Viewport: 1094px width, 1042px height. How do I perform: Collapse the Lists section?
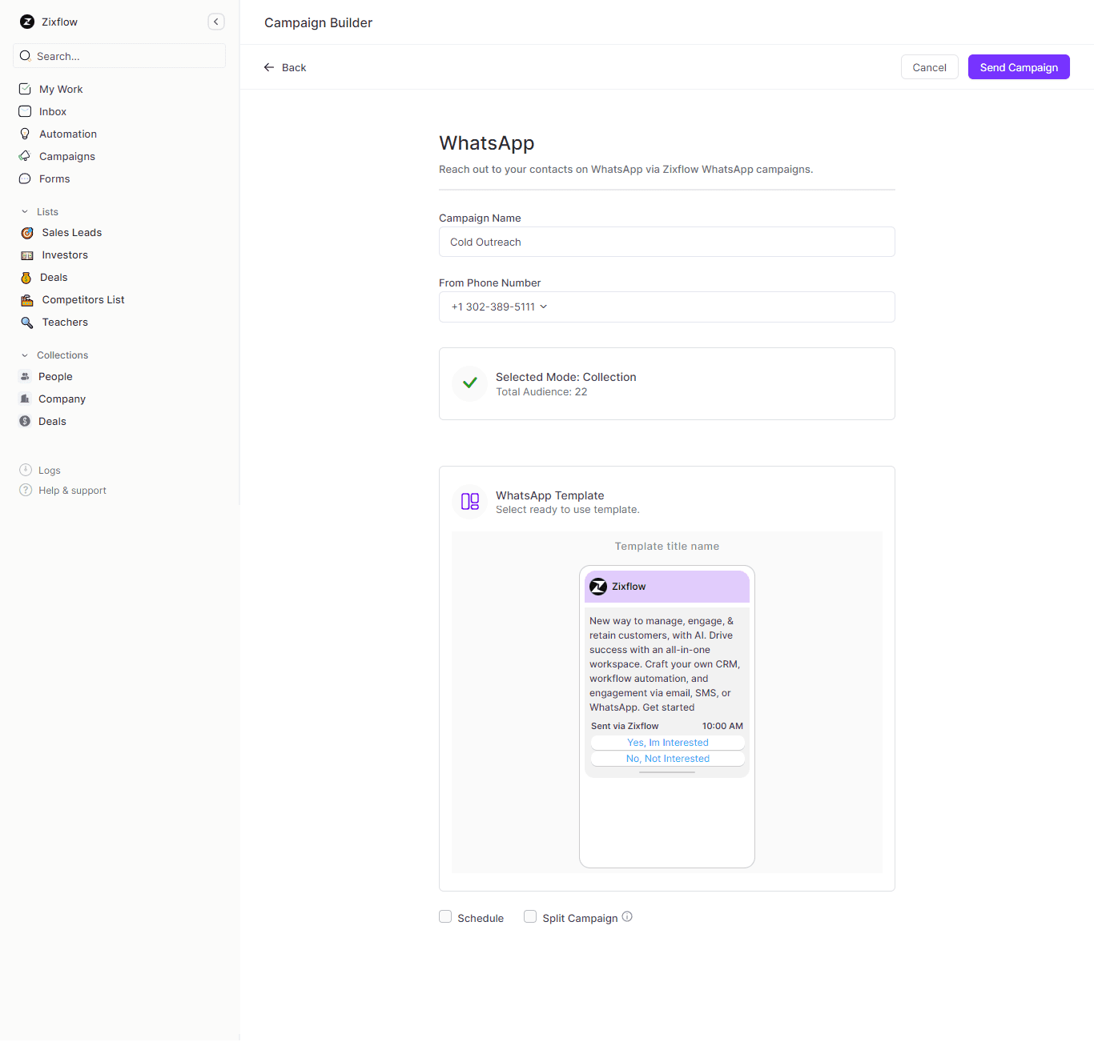click(23, 211)
